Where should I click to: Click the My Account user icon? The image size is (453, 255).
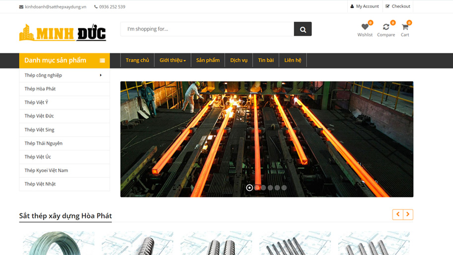click(352, 6)
